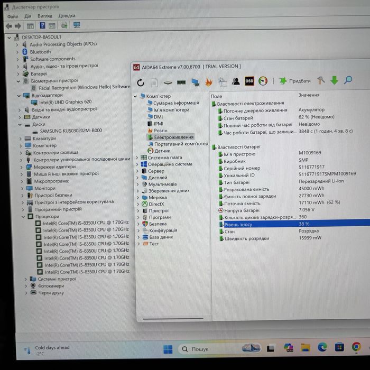Open the Windows Start button

click(x=168, y=349)
